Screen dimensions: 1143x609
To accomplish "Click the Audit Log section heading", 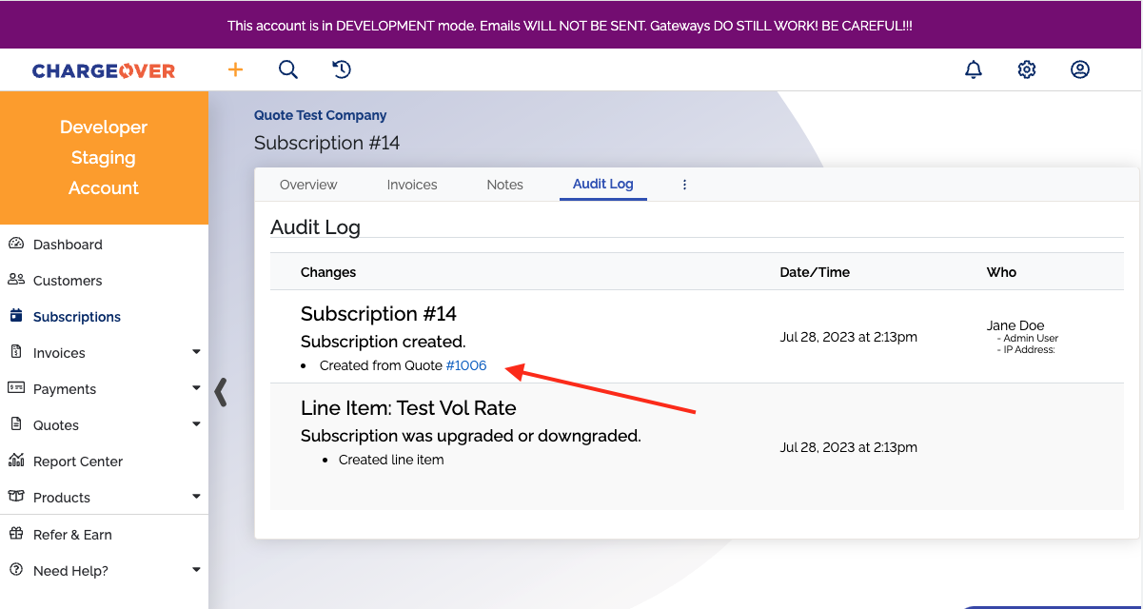I will (315, 226).
